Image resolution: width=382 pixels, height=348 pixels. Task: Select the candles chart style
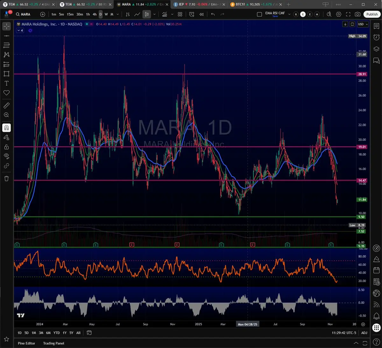[147, 14]
